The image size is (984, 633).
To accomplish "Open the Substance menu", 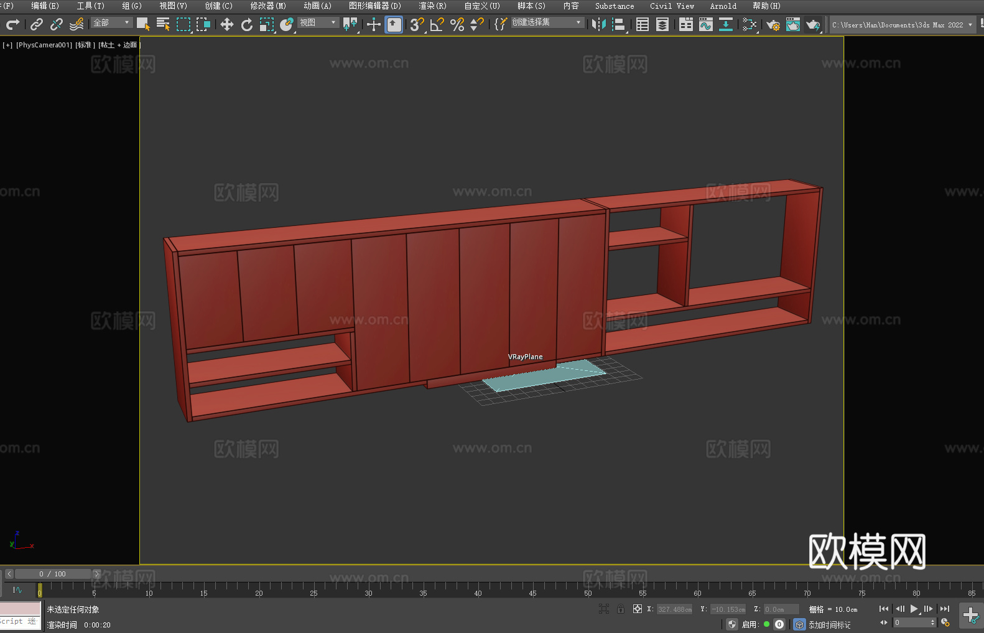I will 615,6.
